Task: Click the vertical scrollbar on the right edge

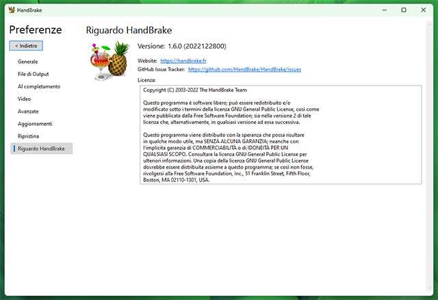Action: (x=430, y=157)
